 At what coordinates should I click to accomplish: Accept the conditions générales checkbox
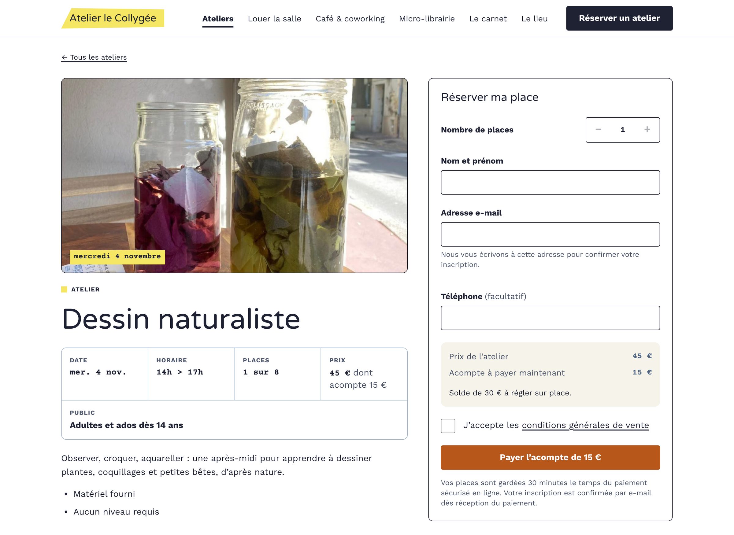pos(448,426)
